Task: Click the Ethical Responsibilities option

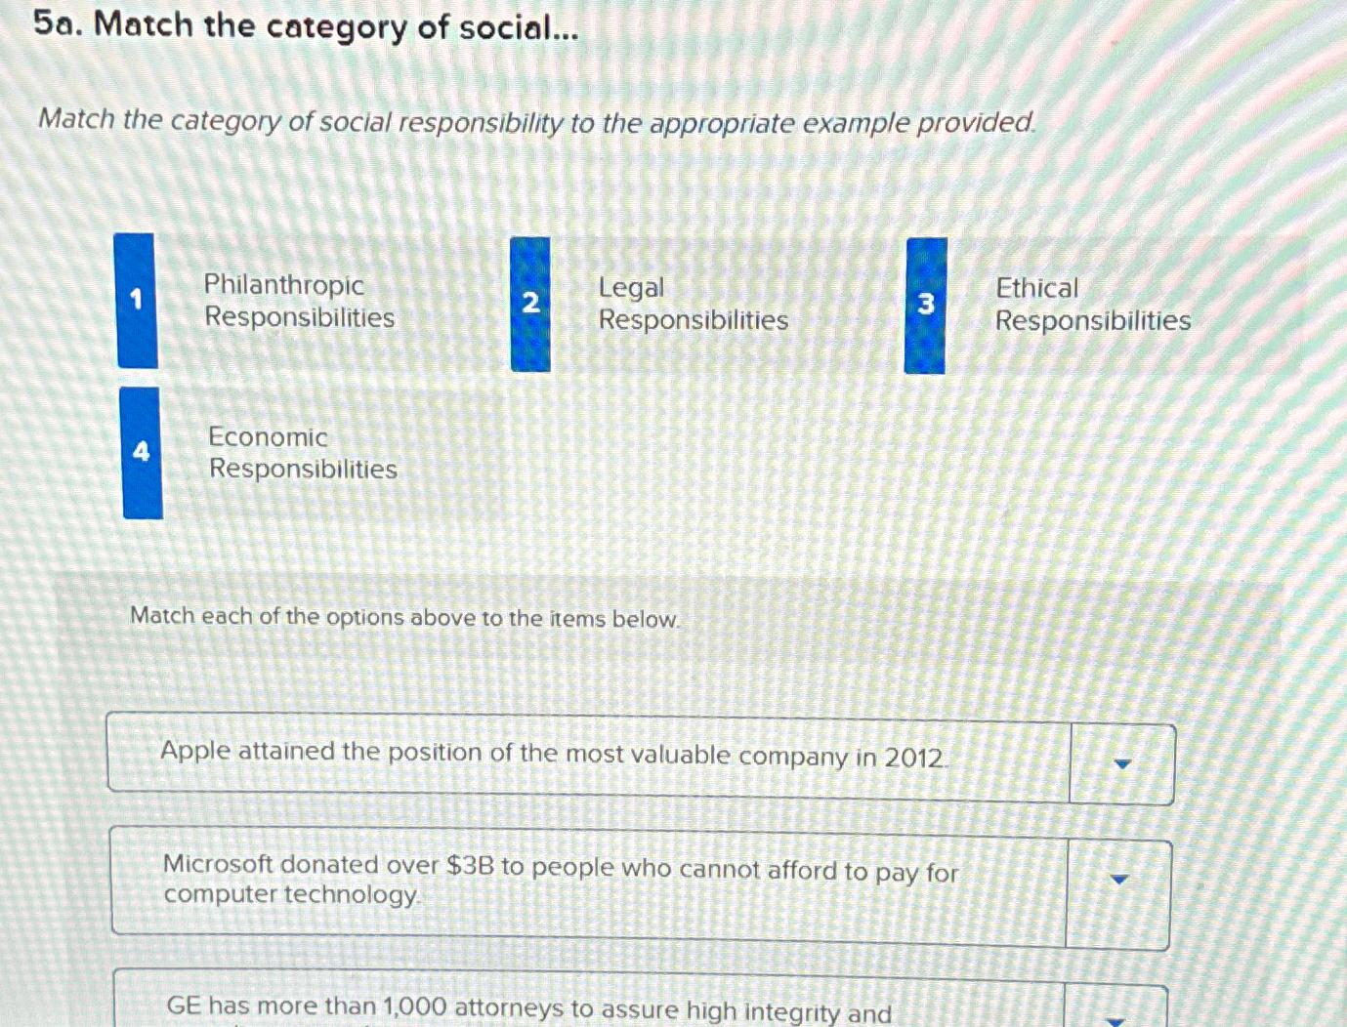Action: (1091, 304)
